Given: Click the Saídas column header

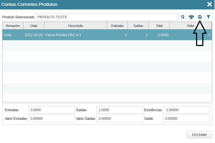Looking at the screenshot, I should [138, 26].
